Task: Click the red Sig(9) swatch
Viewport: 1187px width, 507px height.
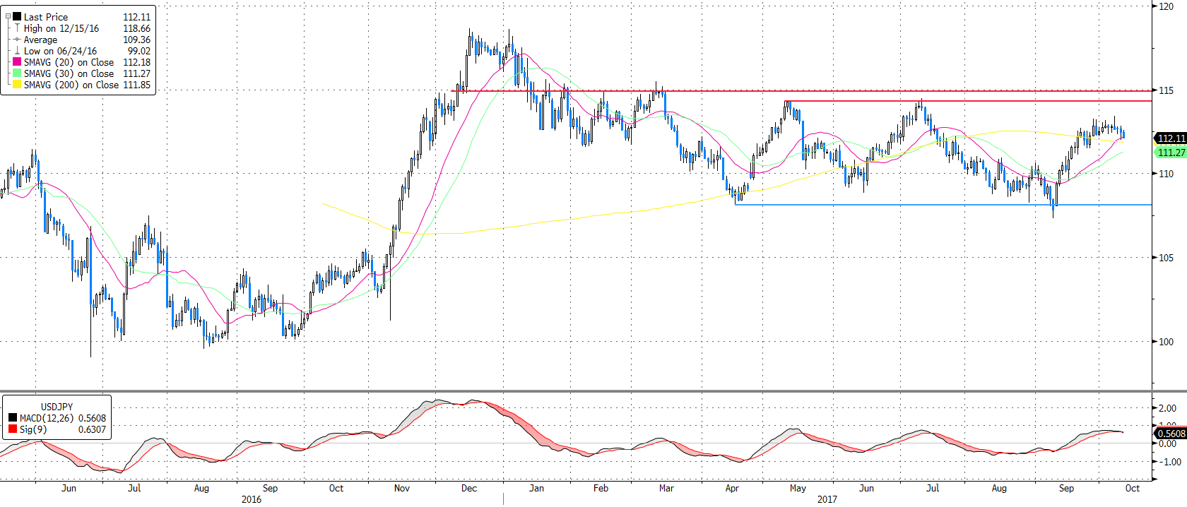Action: point(13,429)
